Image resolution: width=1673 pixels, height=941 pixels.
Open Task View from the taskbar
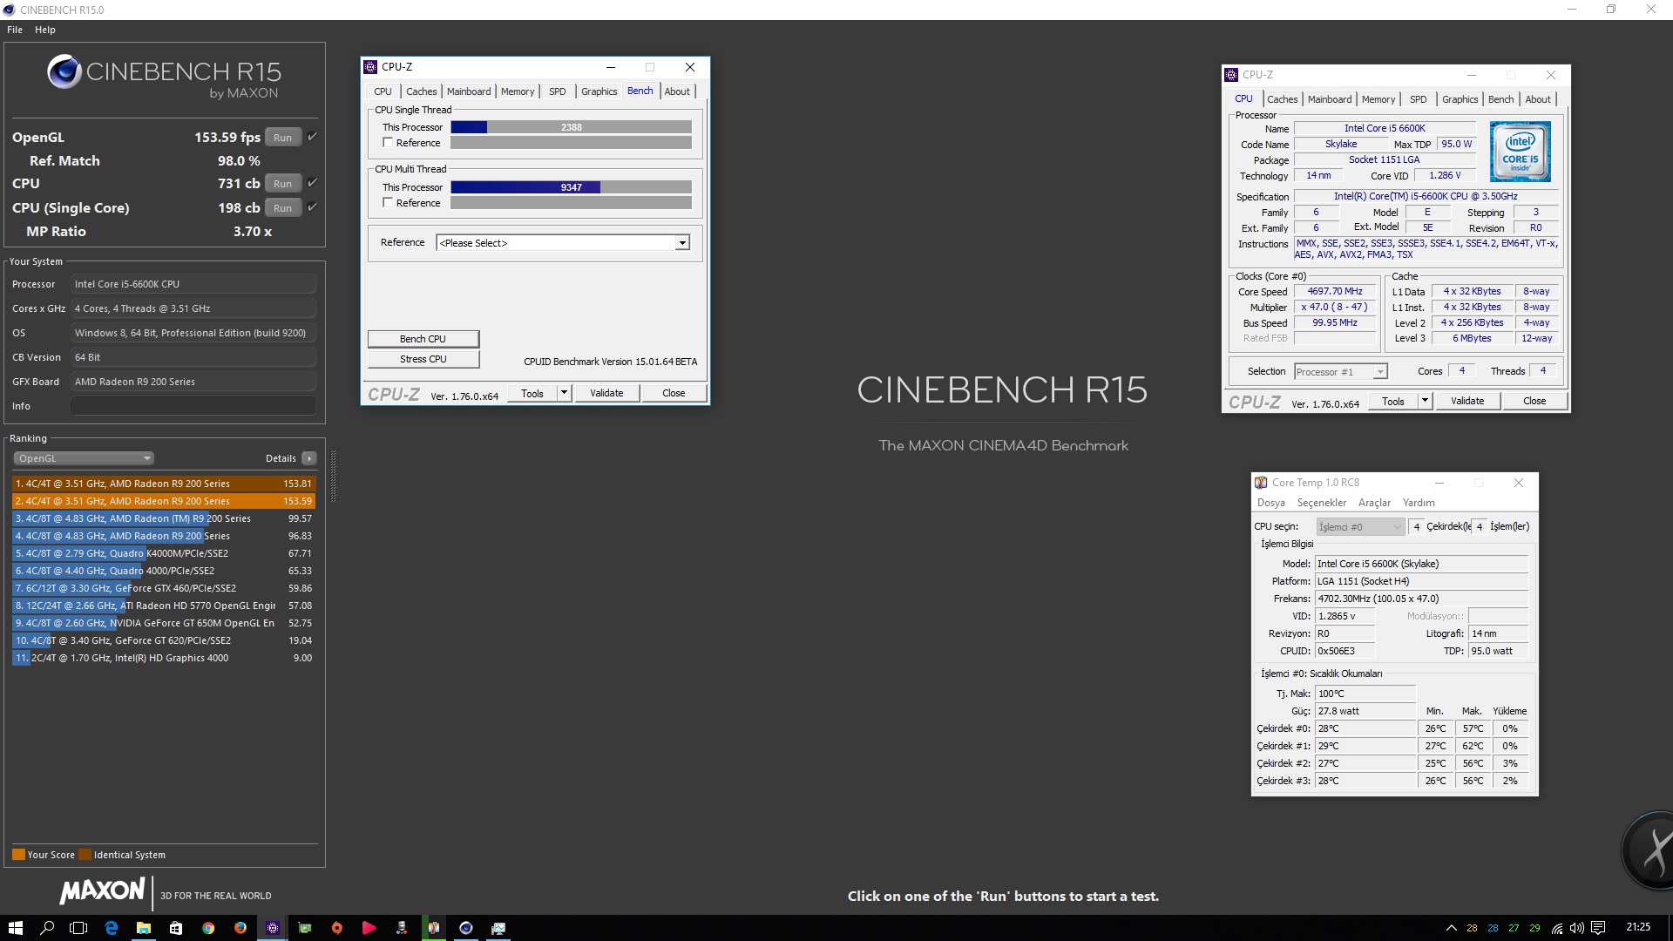(78, 928)
